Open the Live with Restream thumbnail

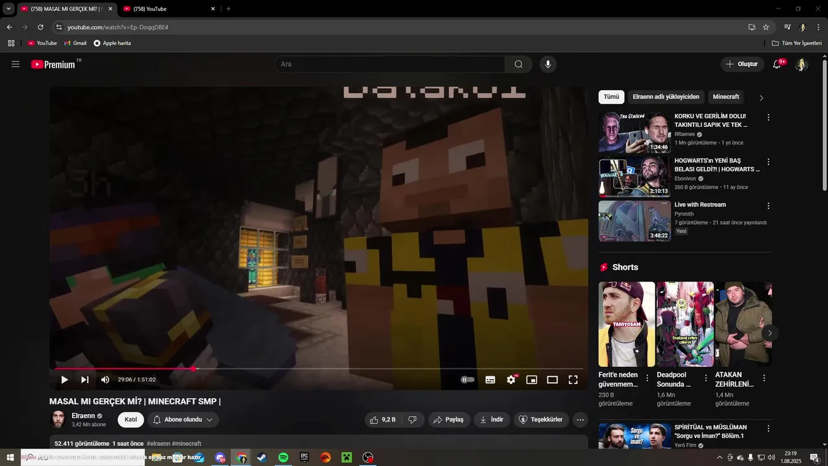635,221
